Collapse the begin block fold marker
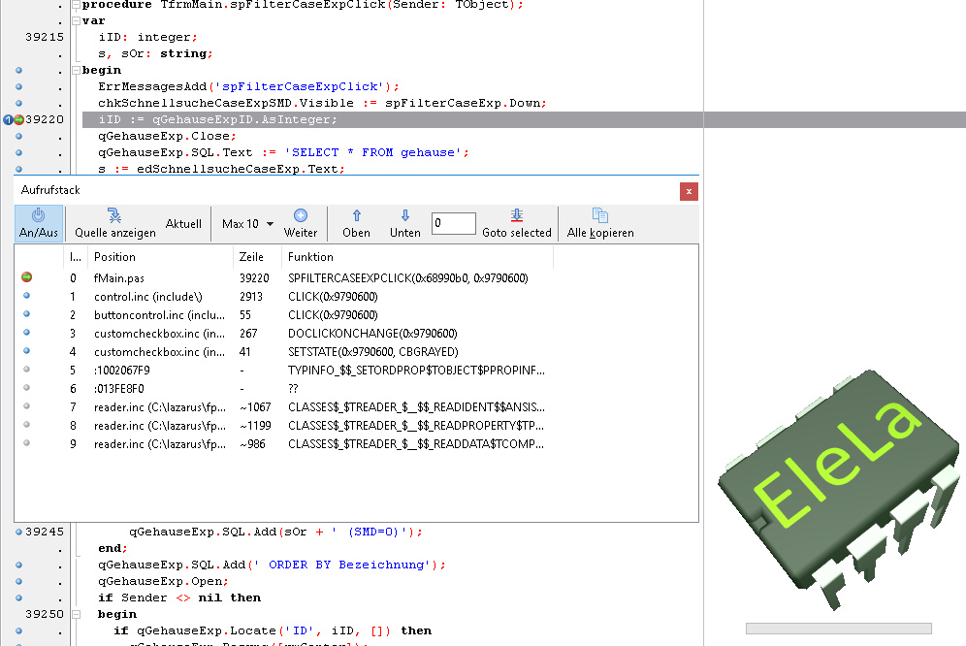The width and height of the screenshot is (966, 646). coord(76,70)
